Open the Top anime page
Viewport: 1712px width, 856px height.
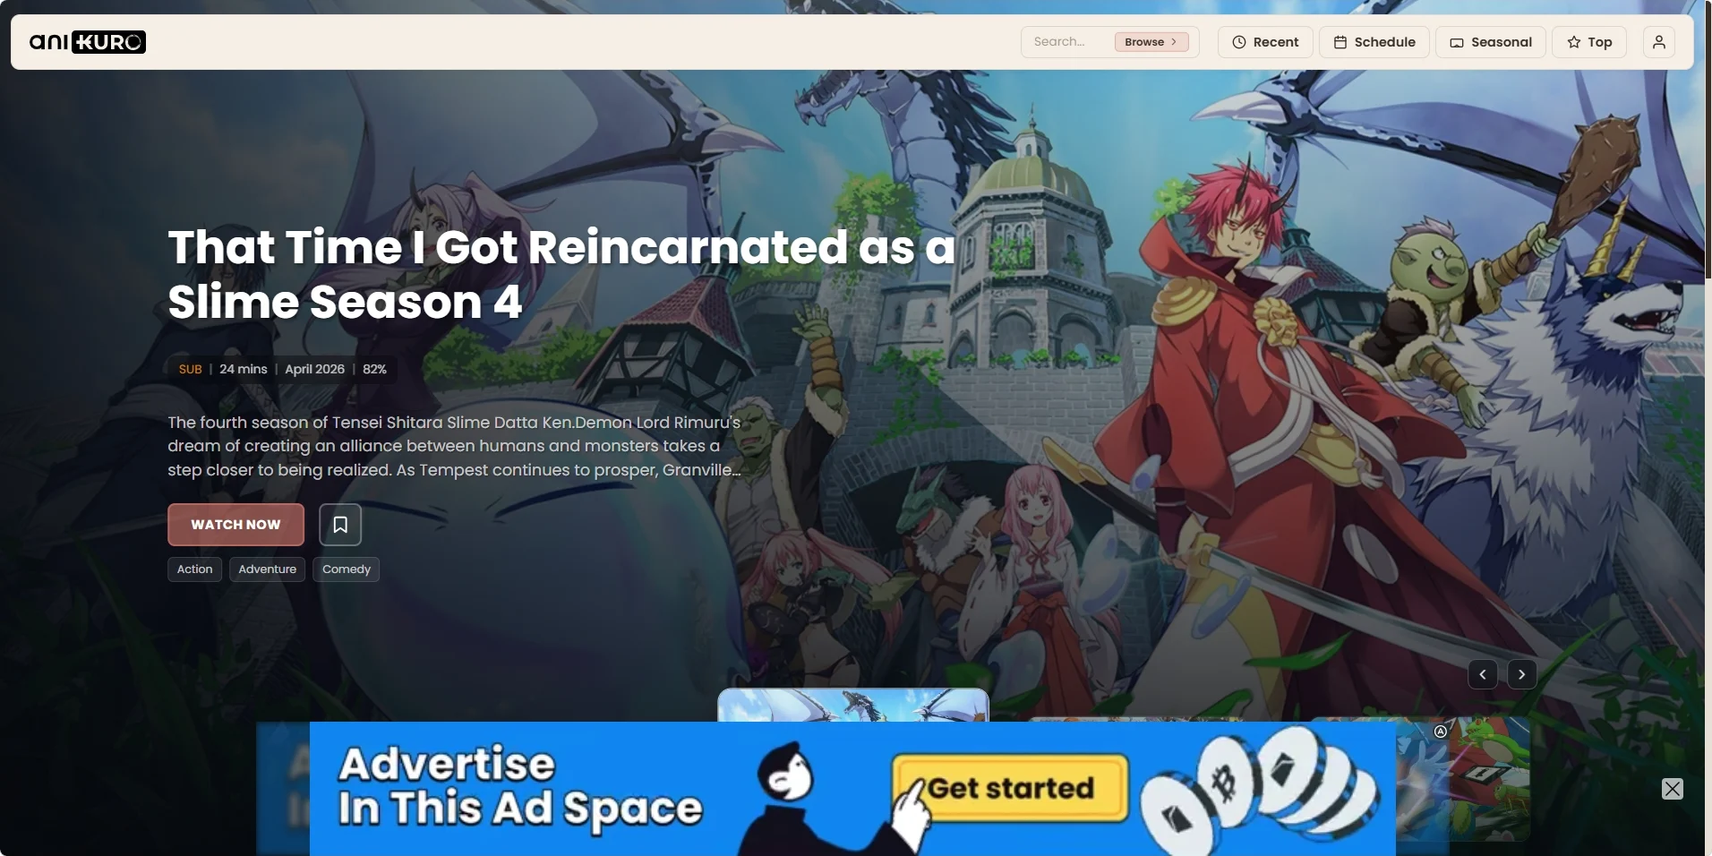click(x=1589, y=42)
